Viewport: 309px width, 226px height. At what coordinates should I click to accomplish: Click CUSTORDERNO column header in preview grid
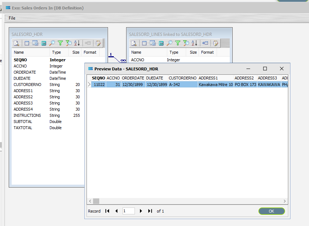pos(183,78)
